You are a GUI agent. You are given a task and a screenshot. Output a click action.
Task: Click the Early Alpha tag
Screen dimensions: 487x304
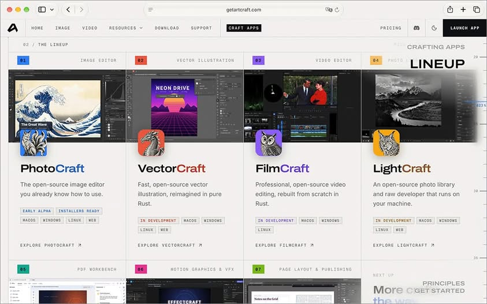(x=37, y=211)
